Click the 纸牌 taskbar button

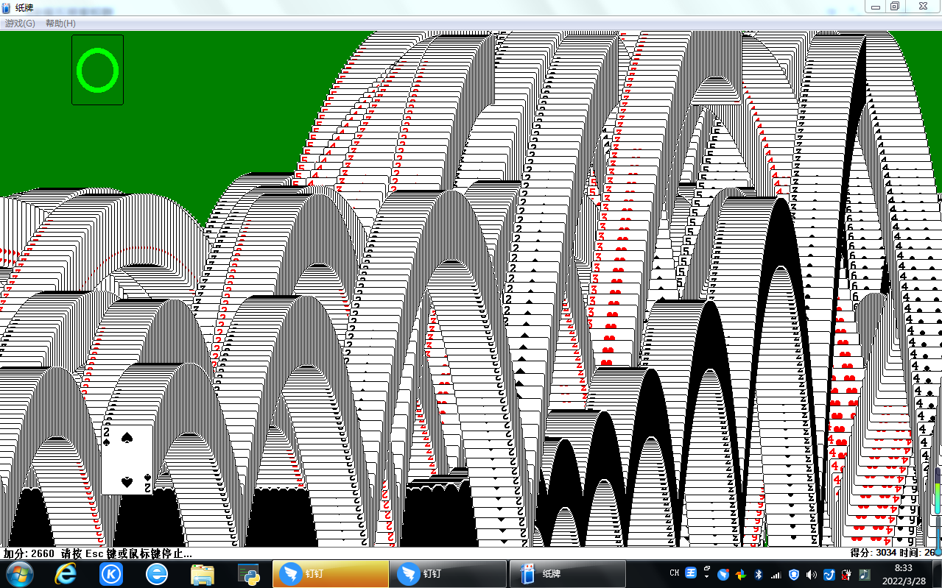pyautogui.click(x=567, y=574)
